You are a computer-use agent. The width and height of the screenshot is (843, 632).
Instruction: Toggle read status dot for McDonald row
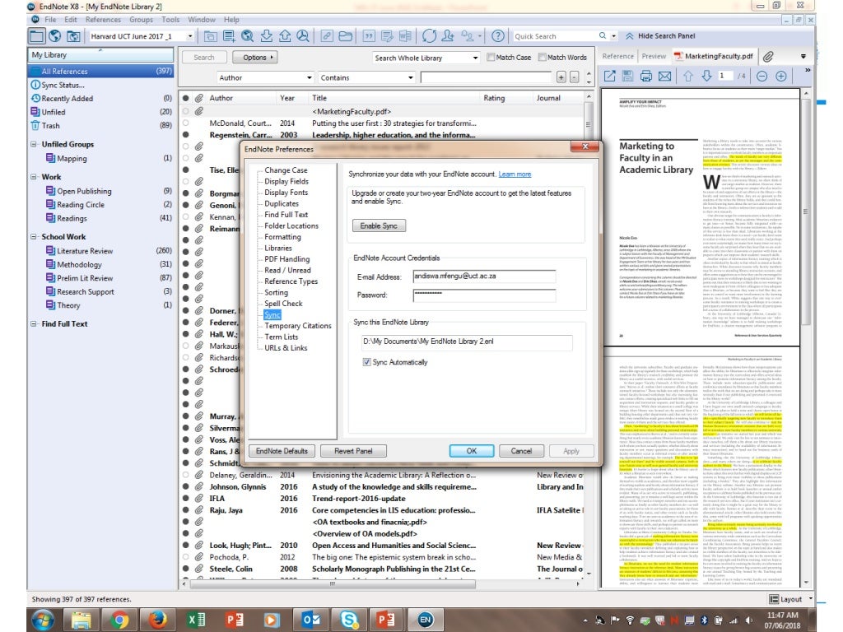[x=185, y=123]
